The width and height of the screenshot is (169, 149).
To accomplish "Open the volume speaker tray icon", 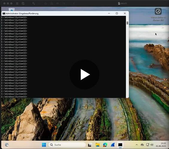I will (152, 145).
